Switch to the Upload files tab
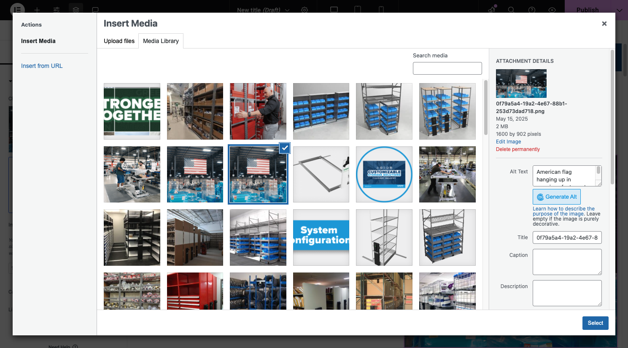Image resolution: width=628 pixels, height=348 pixels. click(119, 41)
